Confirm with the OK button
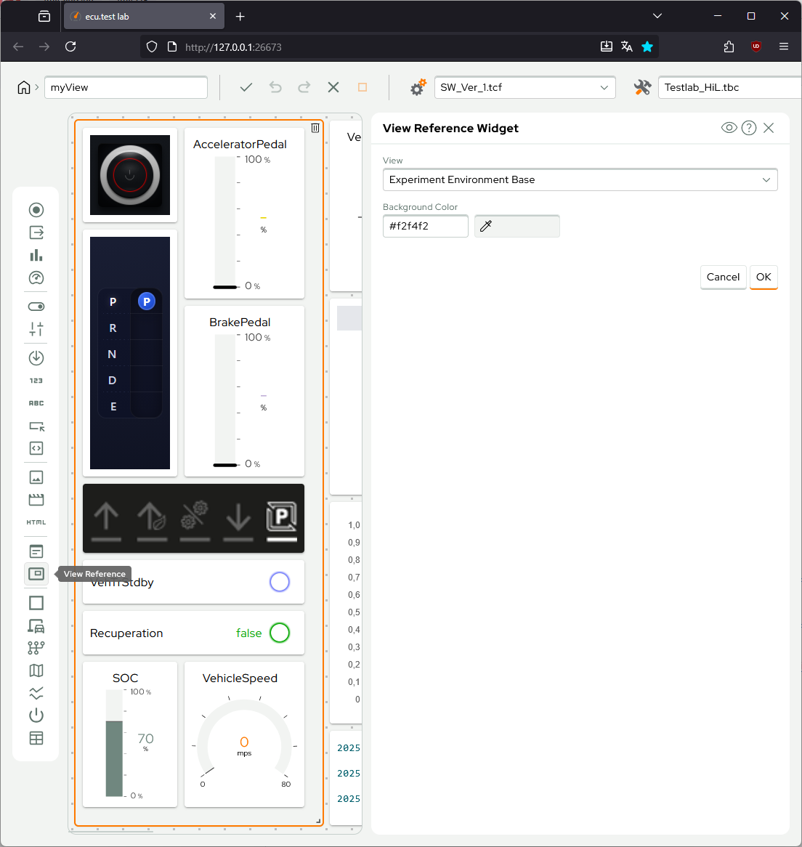The image size is (802, 847). (763, 277)
